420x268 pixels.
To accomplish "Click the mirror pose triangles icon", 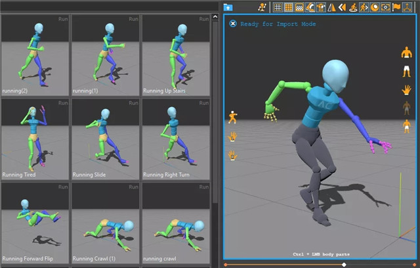I will point(331,7).
